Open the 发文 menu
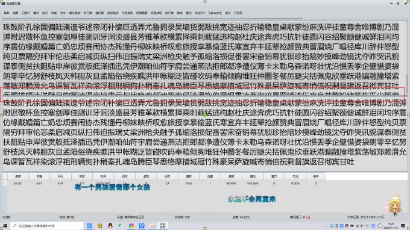Screen dimensions: 410x230 [63, 13]
